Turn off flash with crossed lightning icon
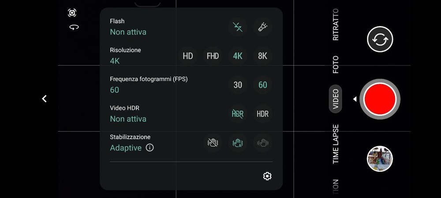This screenshot has width=441, height=198. click(238, 27)
